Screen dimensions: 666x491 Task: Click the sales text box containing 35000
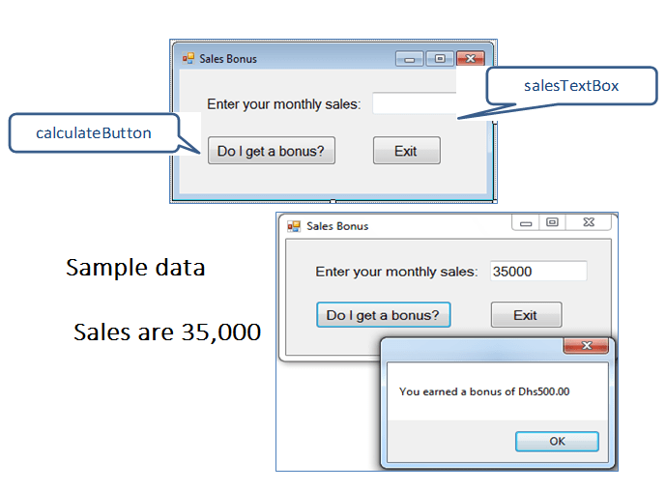click(x=537, y=272)
